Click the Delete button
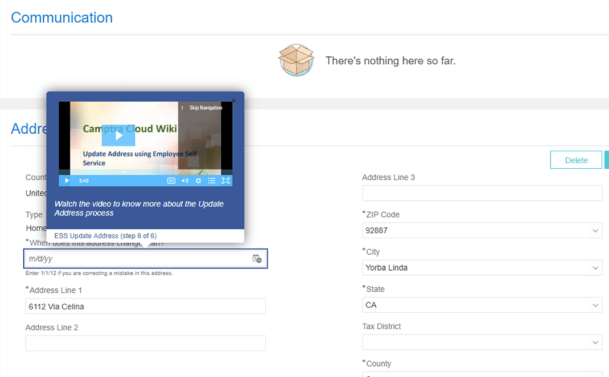Viewport: 609px width, 377px height. point(576,160)
